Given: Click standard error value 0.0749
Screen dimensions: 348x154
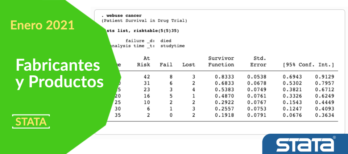Looking at the screenshot, I should (257, 90).
